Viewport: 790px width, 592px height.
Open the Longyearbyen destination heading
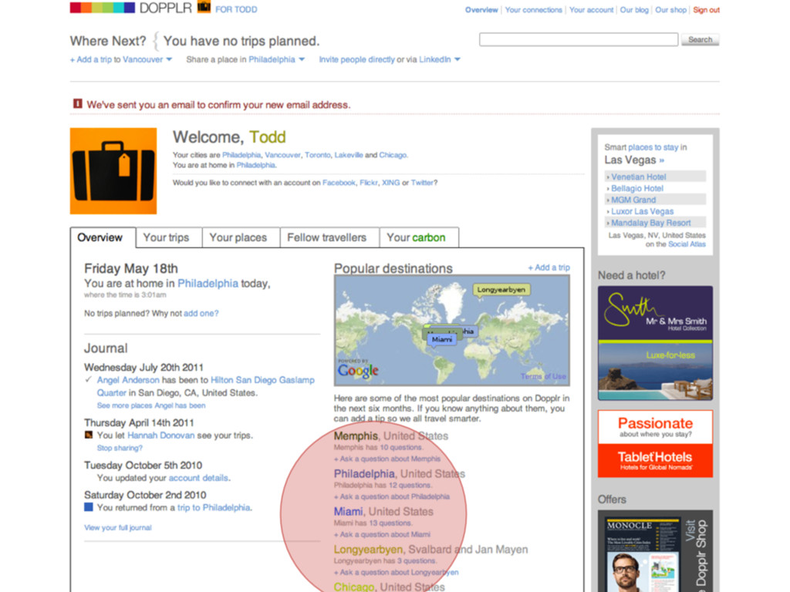pyautogui.click(x=368, y=550)
